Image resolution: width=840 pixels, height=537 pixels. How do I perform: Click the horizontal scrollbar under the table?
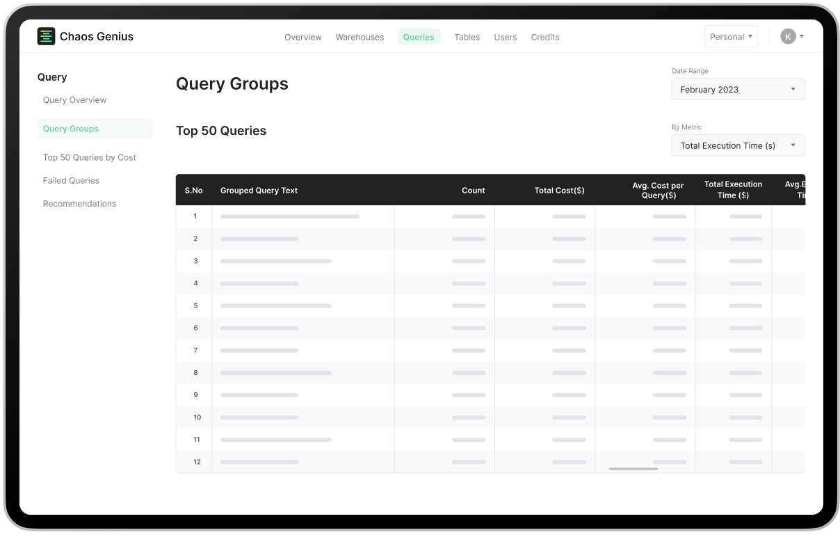pos(632,470)
